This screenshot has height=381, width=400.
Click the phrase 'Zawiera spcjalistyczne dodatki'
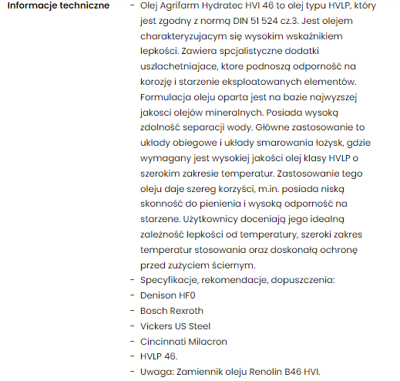250,51
